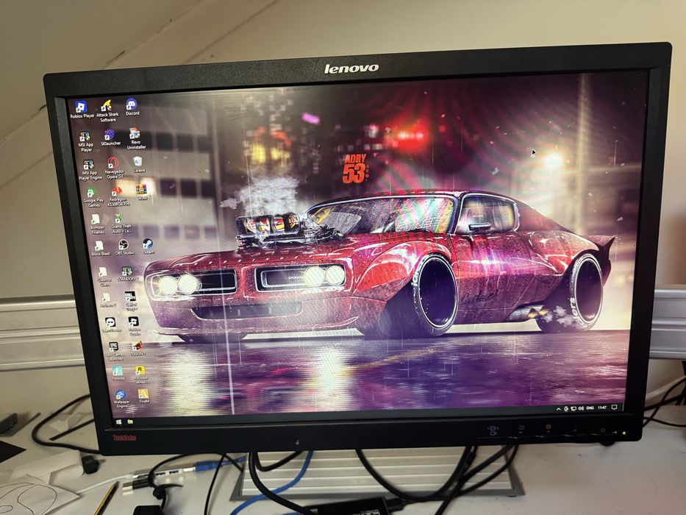Open Revo Uninstaller shortcut
686x515 pixels.
tap(135, 138)
